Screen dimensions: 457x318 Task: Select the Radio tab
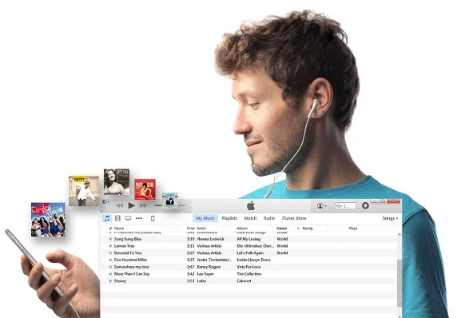tap(269, 218)
